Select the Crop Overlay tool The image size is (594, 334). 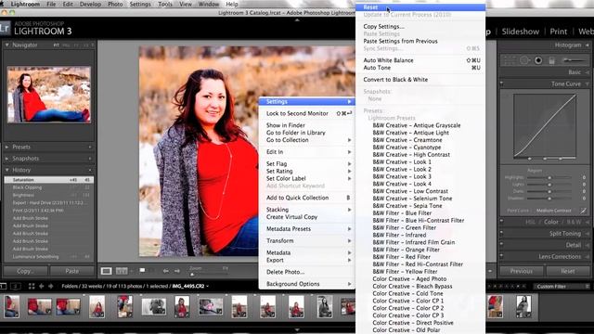pyautogui.click(x=510, y=60)
